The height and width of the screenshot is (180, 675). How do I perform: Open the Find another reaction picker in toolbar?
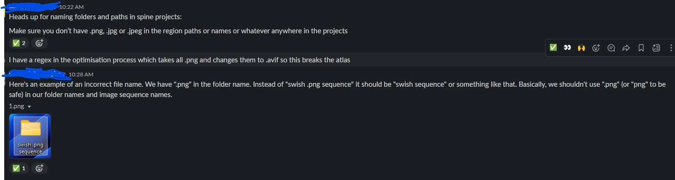[596, 47]
